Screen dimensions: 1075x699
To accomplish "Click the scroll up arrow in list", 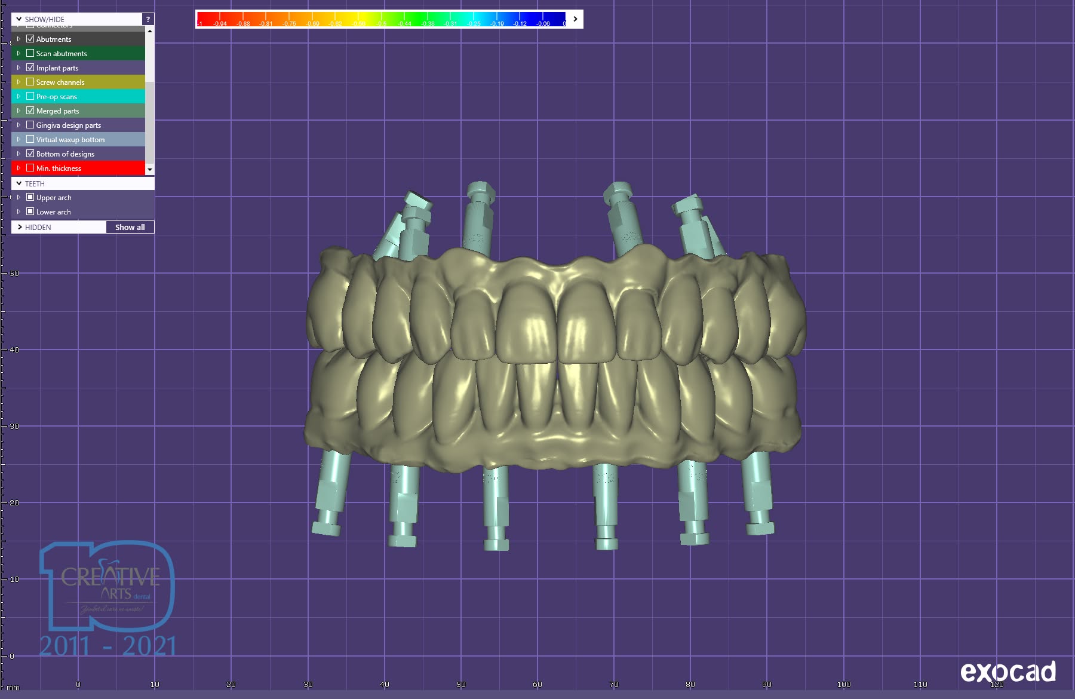I will point(149,30).
